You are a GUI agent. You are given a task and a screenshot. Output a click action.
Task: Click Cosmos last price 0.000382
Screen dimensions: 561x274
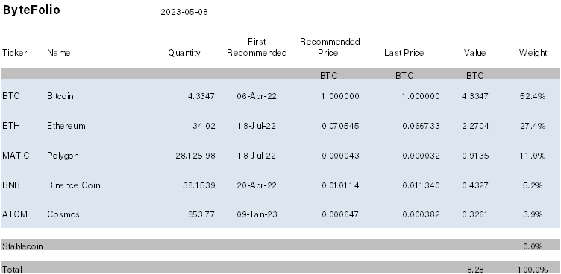[x=421, y=214]
